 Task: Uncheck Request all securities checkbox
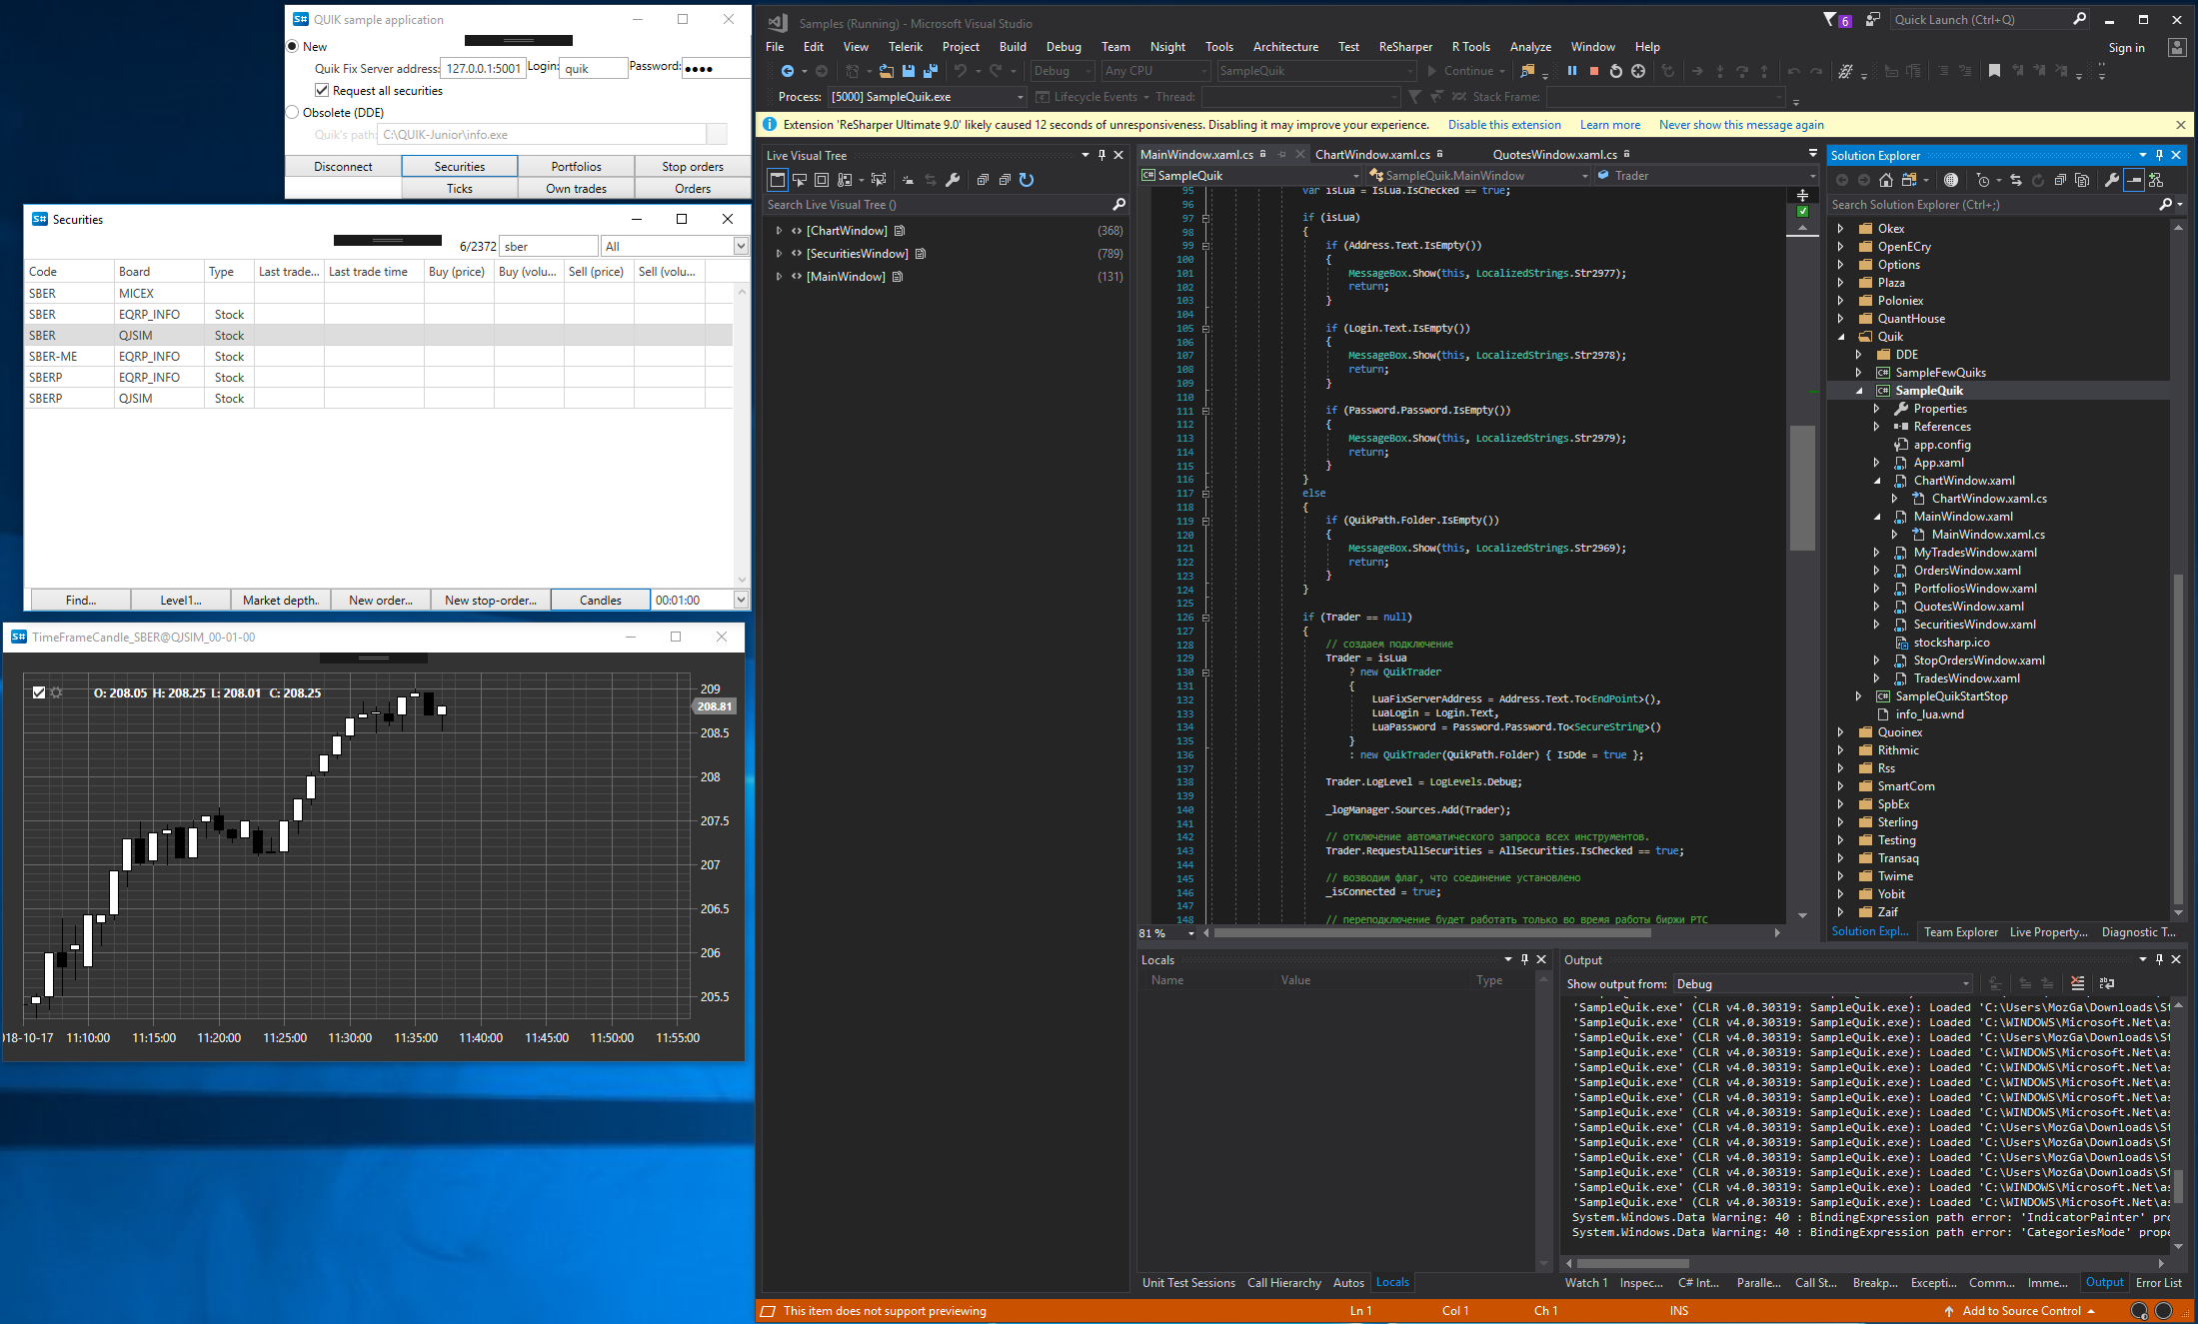click(322, 90)
